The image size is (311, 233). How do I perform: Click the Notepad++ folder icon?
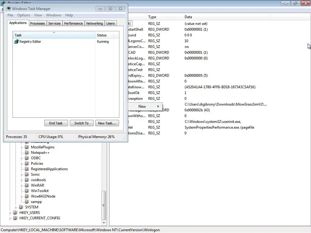(27, 153)
